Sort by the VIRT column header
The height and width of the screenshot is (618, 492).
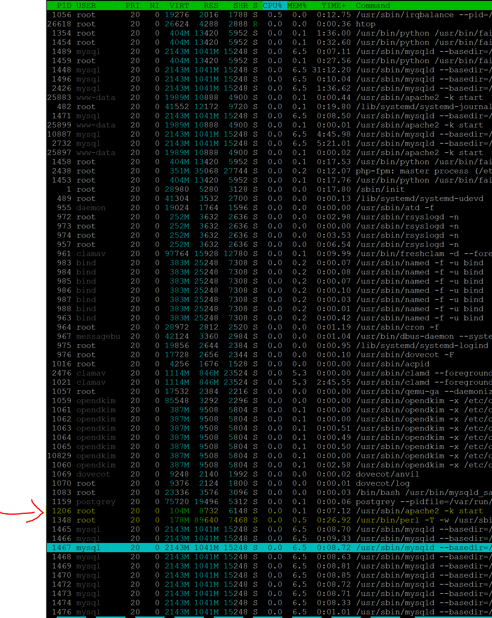point(179,6)
